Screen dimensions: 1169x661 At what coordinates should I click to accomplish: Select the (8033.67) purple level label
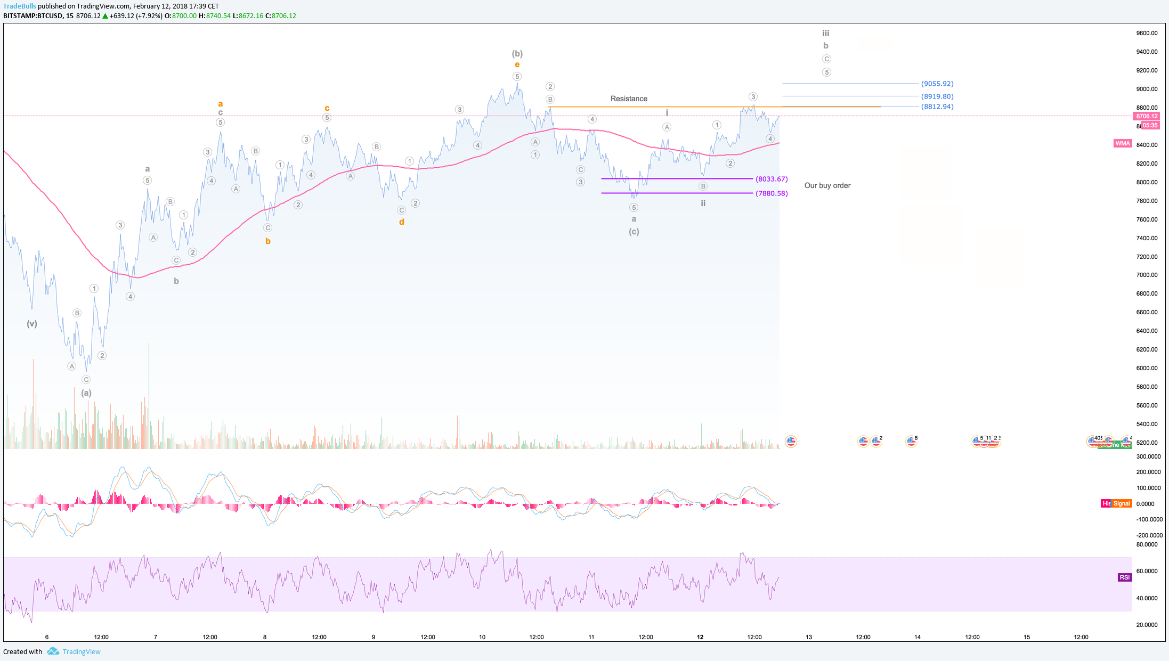tap(772, 179)
